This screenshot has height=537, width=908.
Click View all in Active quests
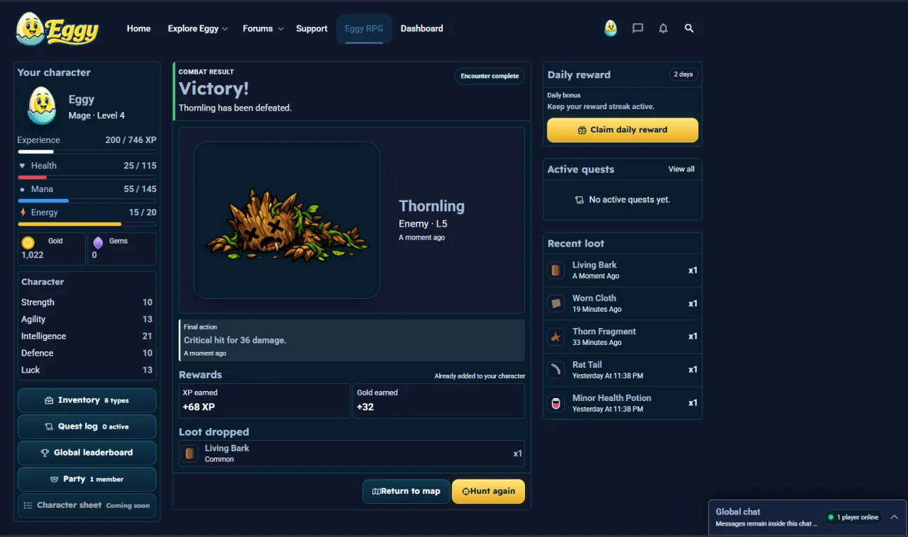pos(681,169)
